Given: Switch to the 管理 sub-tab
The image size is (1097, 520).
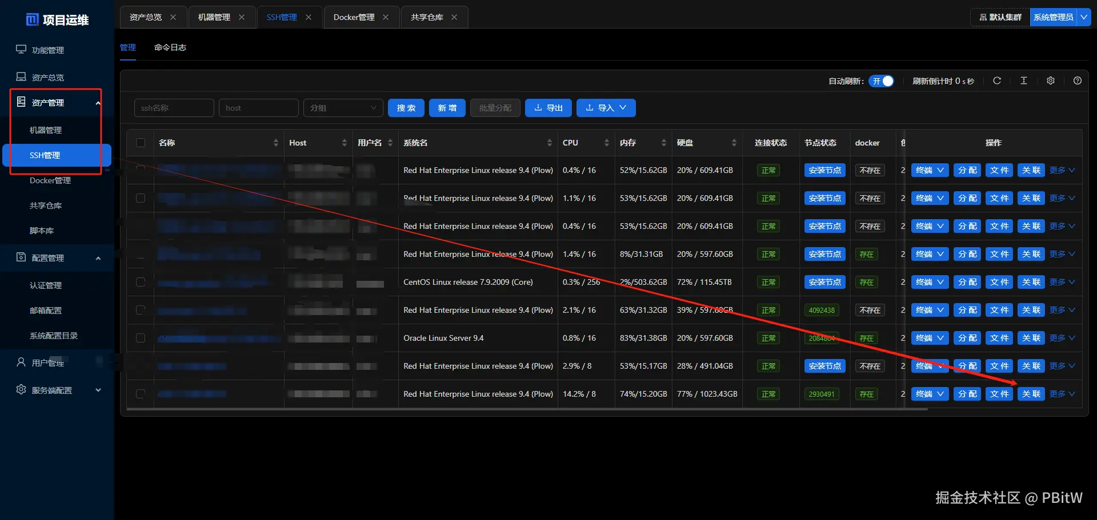Looking at the screenshot, I should coord(128,47).
